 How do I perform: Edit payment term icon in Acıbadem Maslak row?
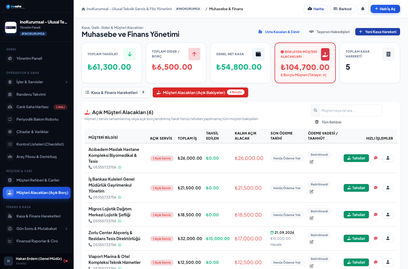pos(311,162)
